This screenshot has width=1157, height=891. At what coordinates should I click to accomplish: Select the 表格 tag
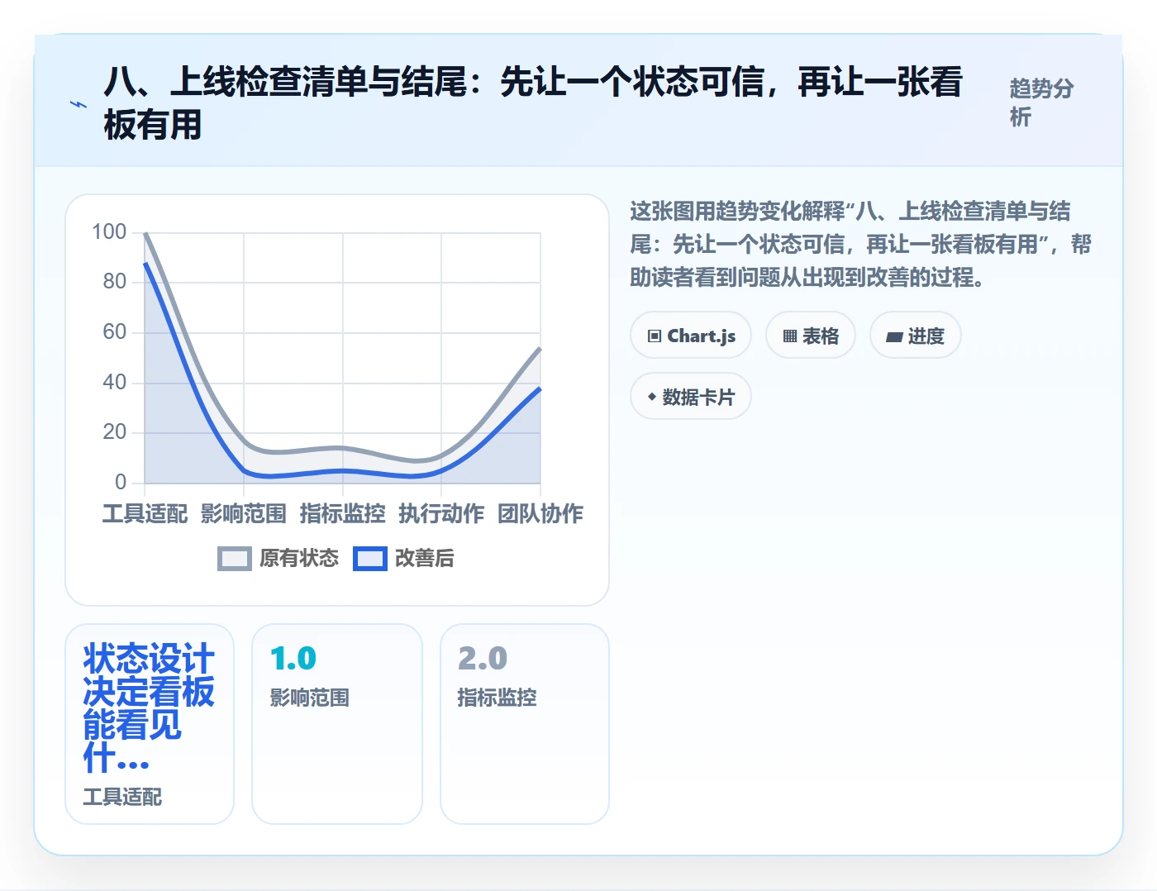pos(811,335)
